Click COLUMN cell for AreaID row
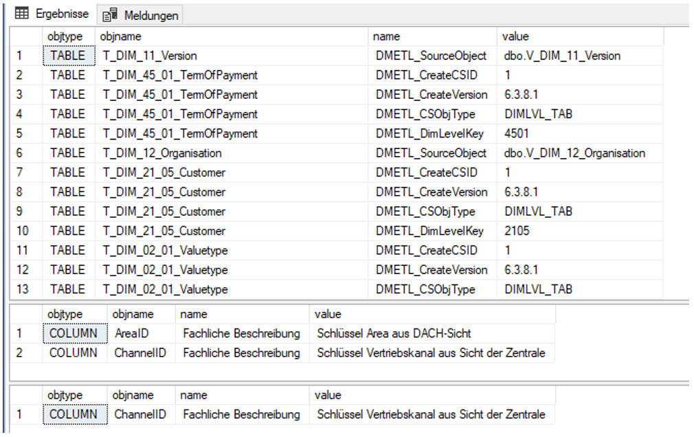The image size is (694, 437). (75, 333)
